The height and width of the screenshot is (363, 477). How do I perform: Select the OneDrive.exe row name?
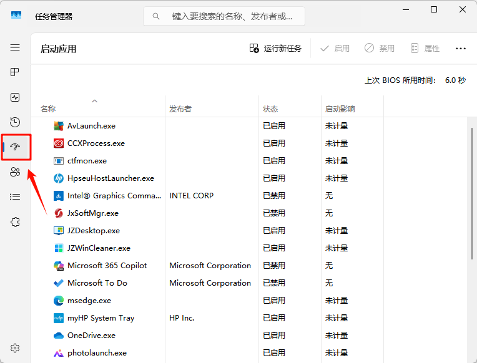pos(91,336)
